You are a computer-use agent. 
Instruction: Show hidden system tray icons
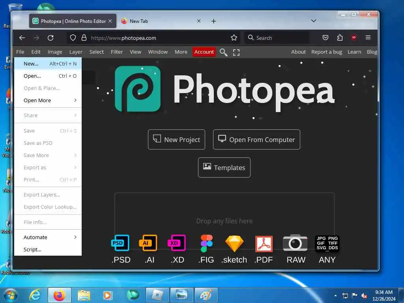335,296
